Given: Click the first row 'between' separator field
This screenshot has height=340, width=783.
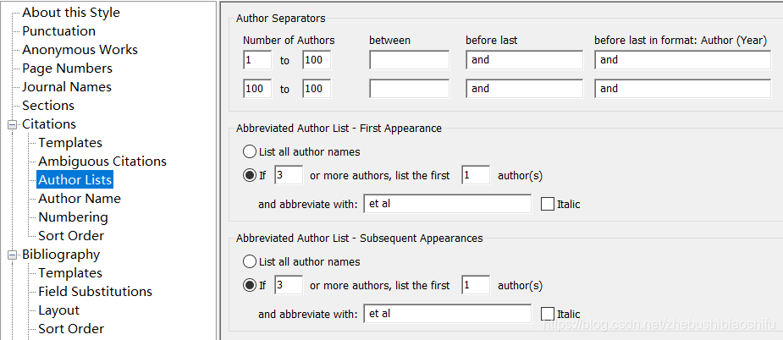Looking at the screenshot, I should 409,60.
